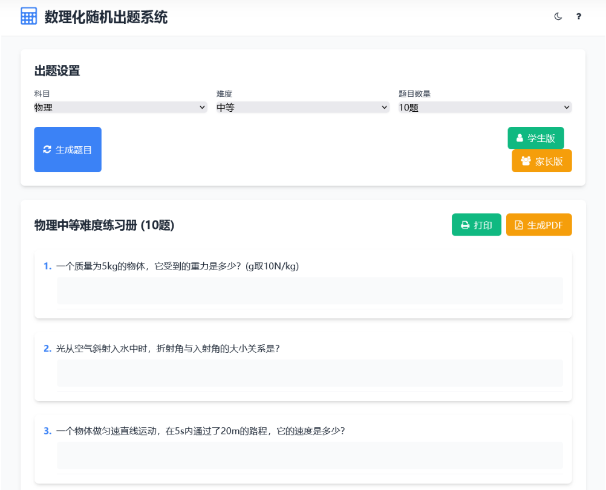Open the help question mark icon
This screenshot has height=490, width=606.
coord(578,16)
